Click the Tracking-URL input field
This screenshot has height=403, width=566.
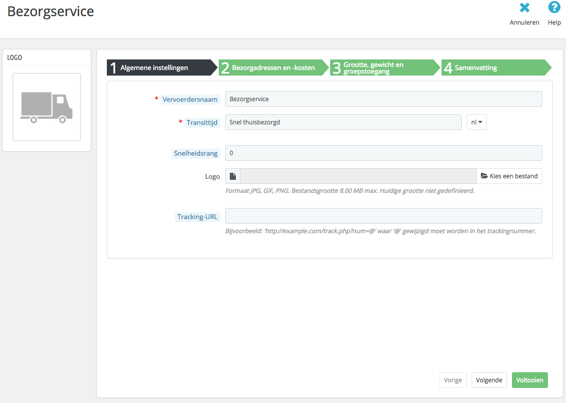[384, 216]
